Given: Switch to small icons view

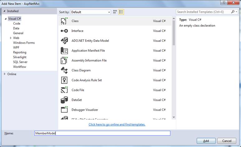Looking at the screenshot, I should [115, 12].
